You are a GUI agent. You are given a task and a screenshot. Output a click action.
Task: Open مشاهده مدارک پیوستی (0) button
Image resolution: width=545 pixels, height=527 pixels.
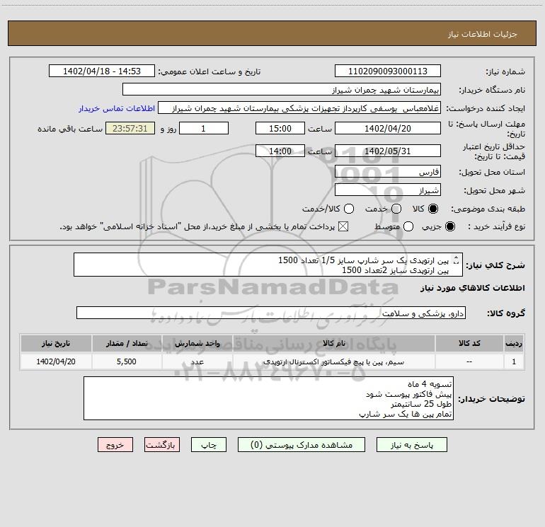(302, 445)
